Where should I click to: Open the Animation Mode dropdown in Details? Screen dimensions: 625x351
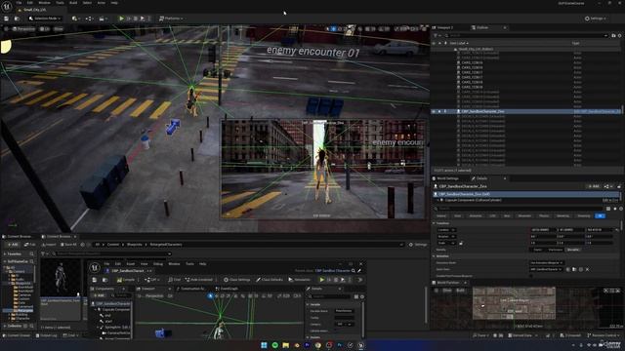pos(547,262)
